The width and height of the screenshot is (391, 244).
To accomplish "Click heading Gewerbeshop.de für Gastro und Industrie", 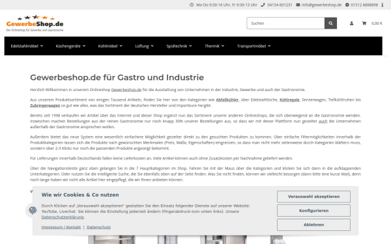I will tap(117, 77).
